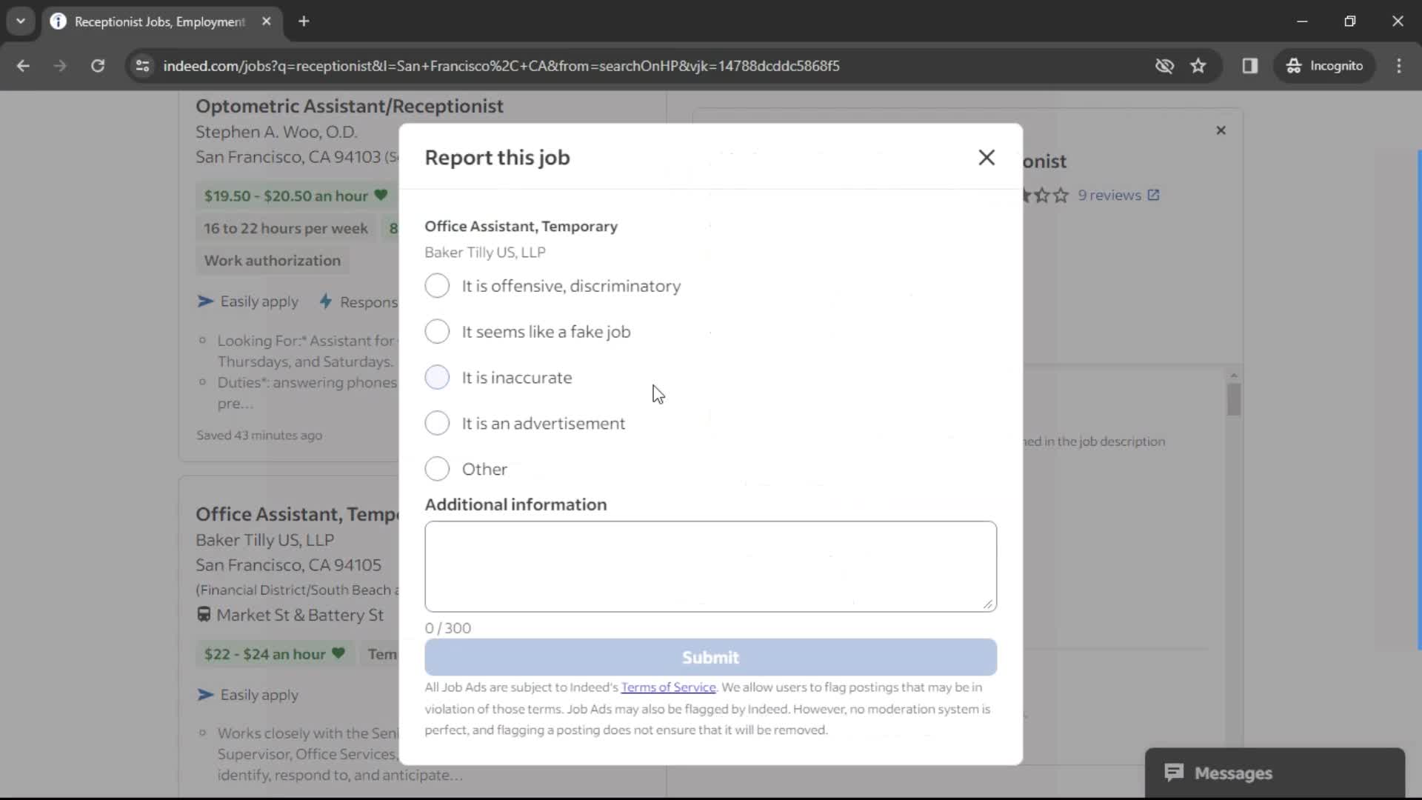Click the Terms of Service link
Screen dimensions: 1422x800
click(x=669, y=687)
